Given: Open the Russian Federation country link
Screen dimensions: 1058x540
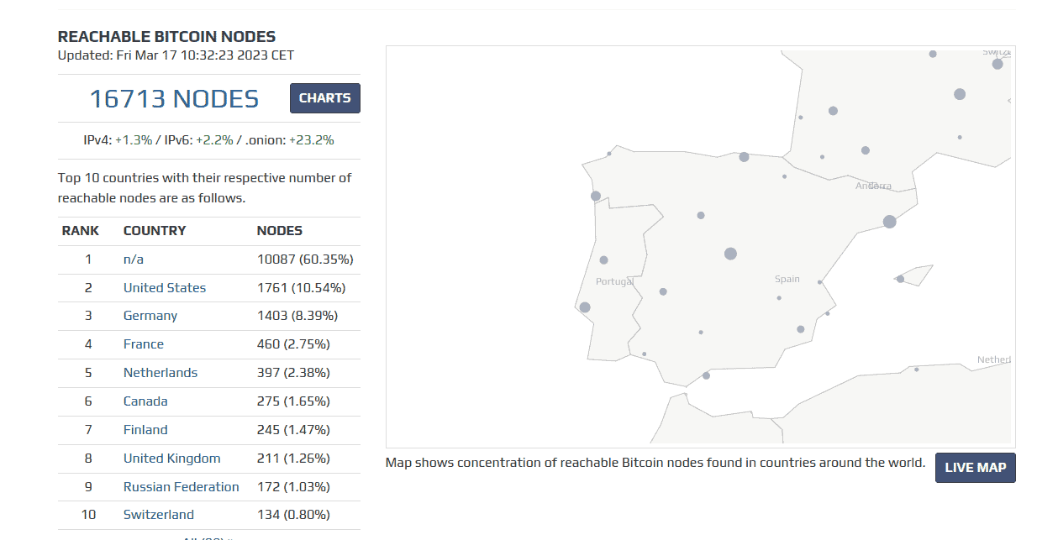Looking at the screenshot, I should [x=182, y=487].
